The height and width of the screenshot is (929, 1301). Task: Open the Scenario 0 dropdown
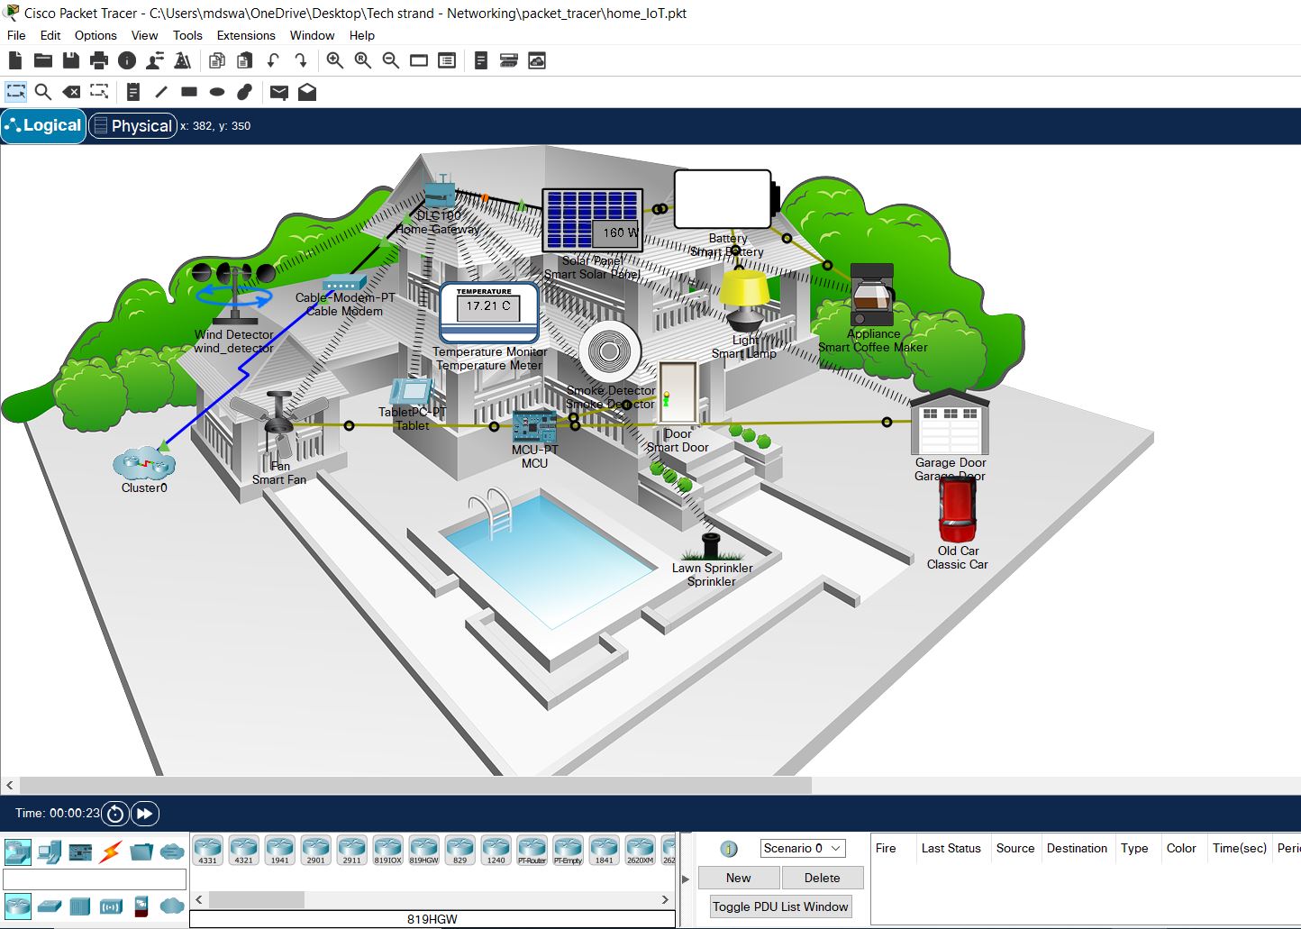[x=802, y=848]
